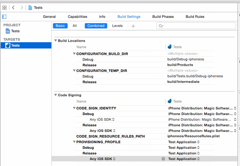Collapse the Code Signing section
Screen dimensions: 240x166
tap(55, 95)
